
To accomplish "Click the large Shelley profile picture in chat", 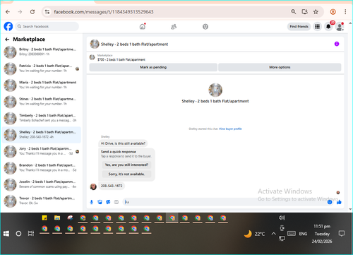I will click(x=215, y=90).
